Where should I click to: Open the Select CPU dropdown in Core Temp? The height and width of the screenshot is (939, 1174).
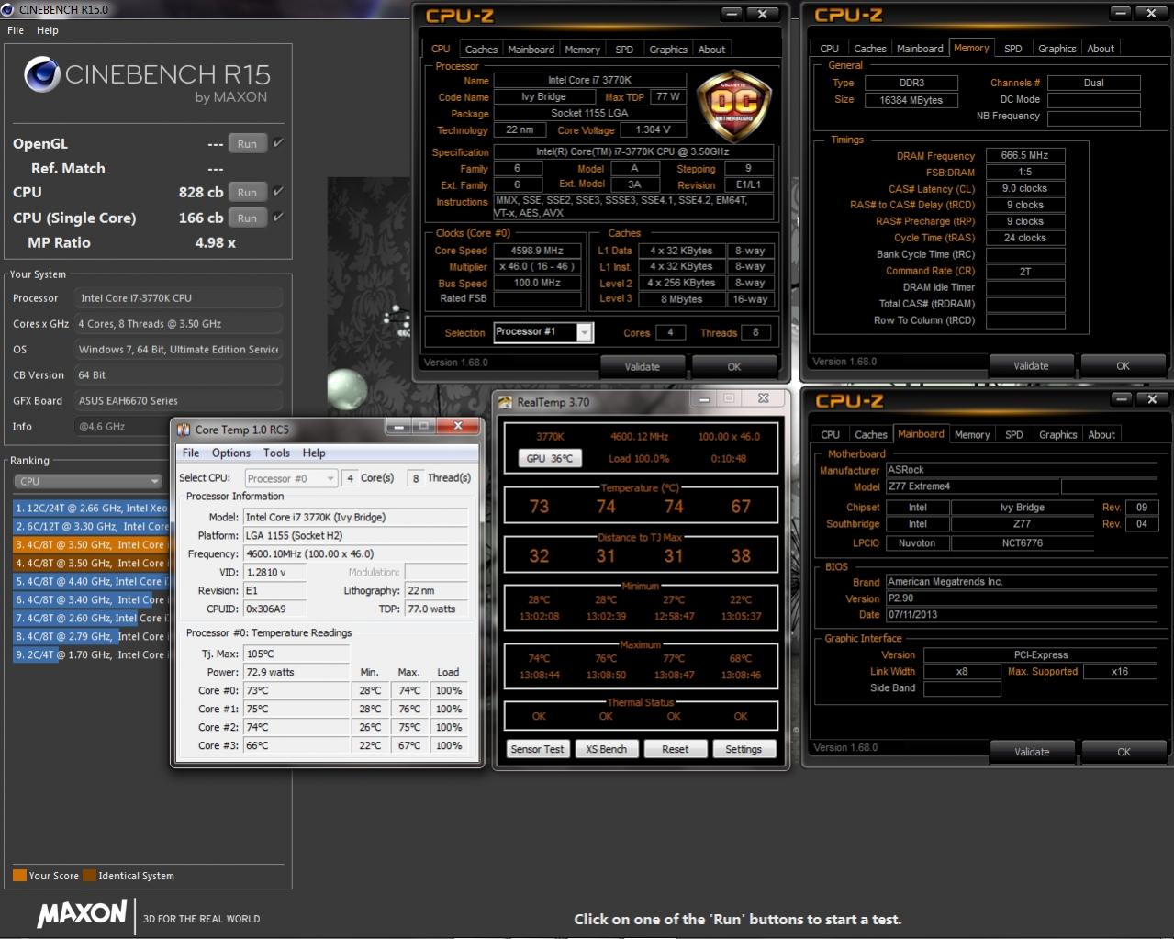(291, 478)
